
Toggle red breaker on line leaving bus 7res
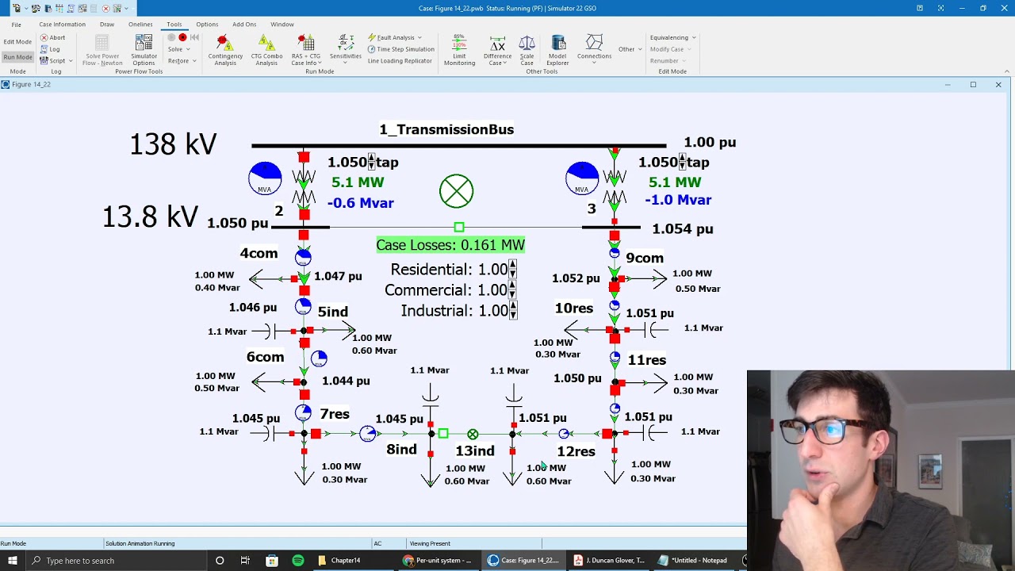point(316,433)
